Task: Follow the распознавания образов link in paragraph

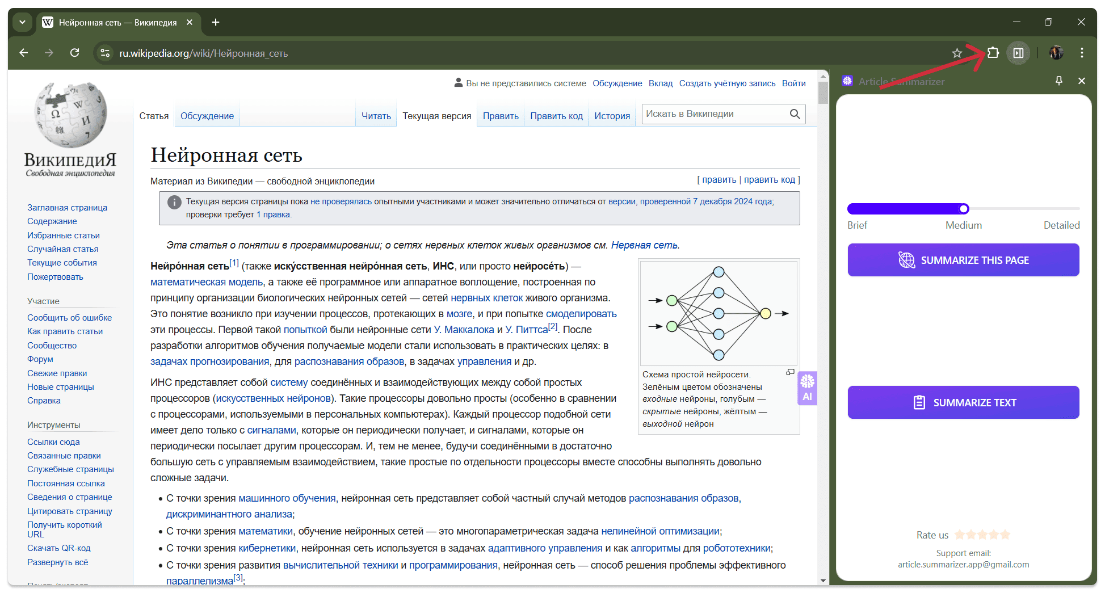Action: pyautogui.click(x=349, y=361)
